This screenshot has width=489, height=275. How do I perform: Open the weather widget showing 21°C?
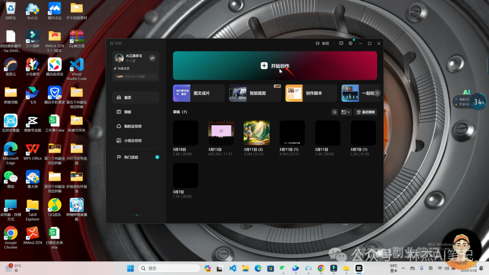(13, 268)
